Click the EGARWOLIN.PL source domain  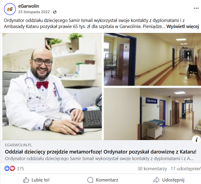[18, 145]
